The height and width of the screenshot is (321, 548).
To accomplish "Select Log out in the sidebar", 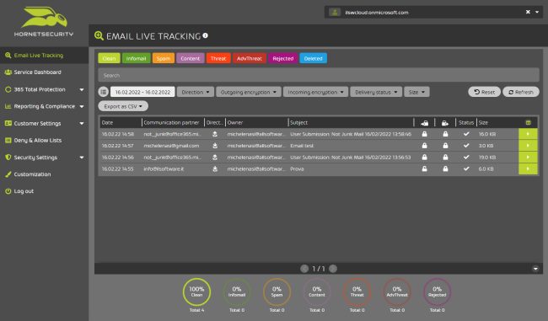I will point(44,191).
